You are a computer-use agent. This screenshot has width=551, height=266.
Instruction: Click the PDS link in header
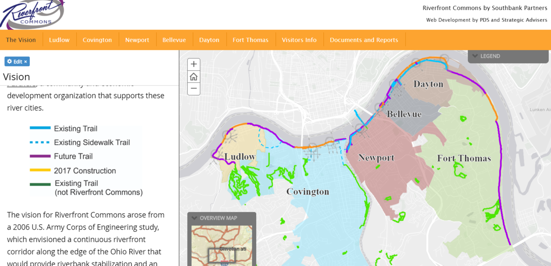tap(485, 20)
